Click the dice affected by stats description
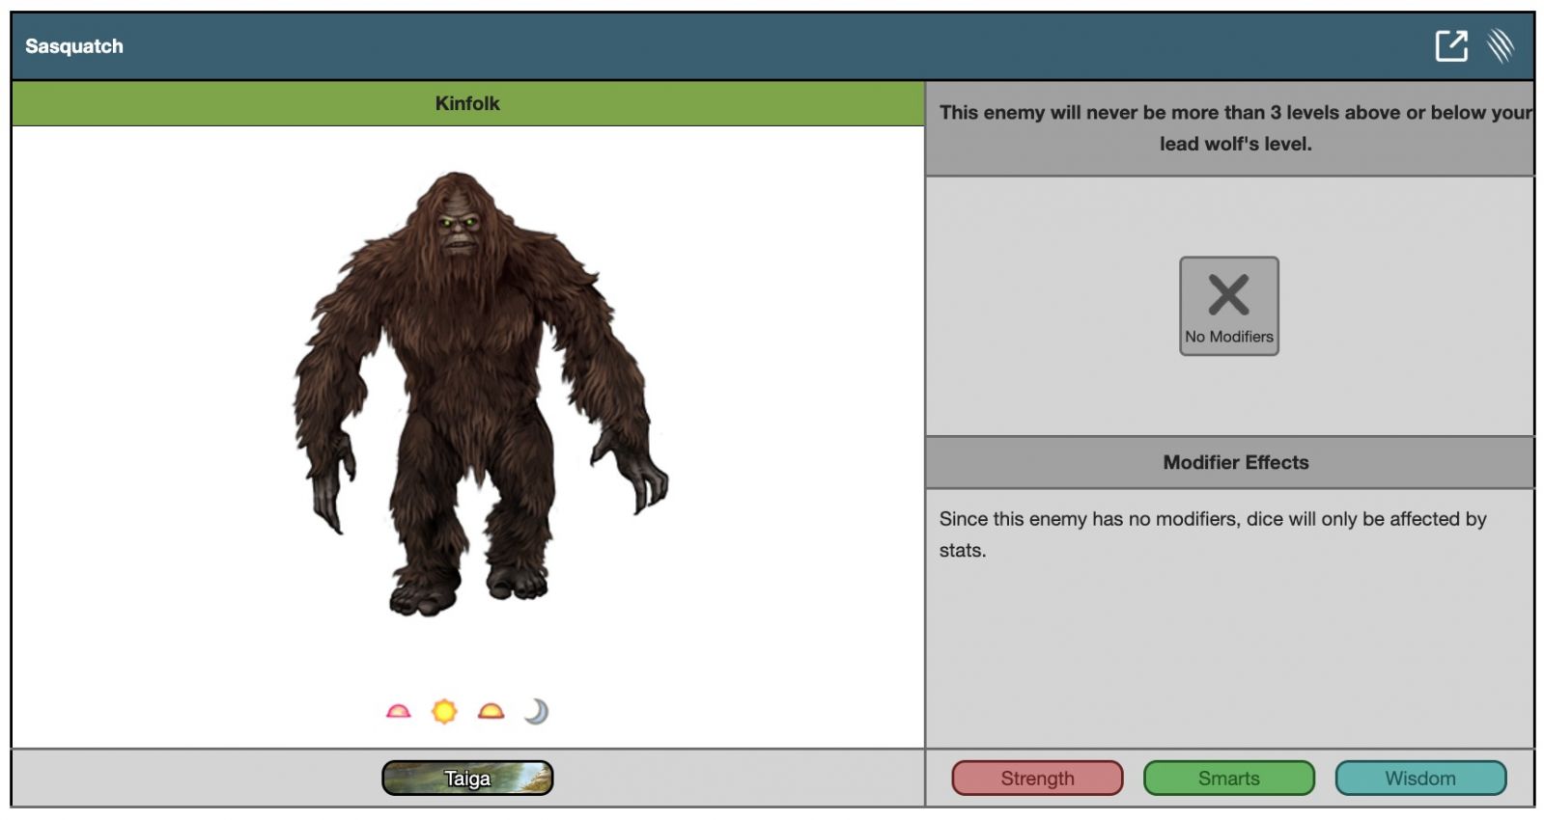Image resolution: width=1544 pixels, height=820 pixels. point(1212,533)
